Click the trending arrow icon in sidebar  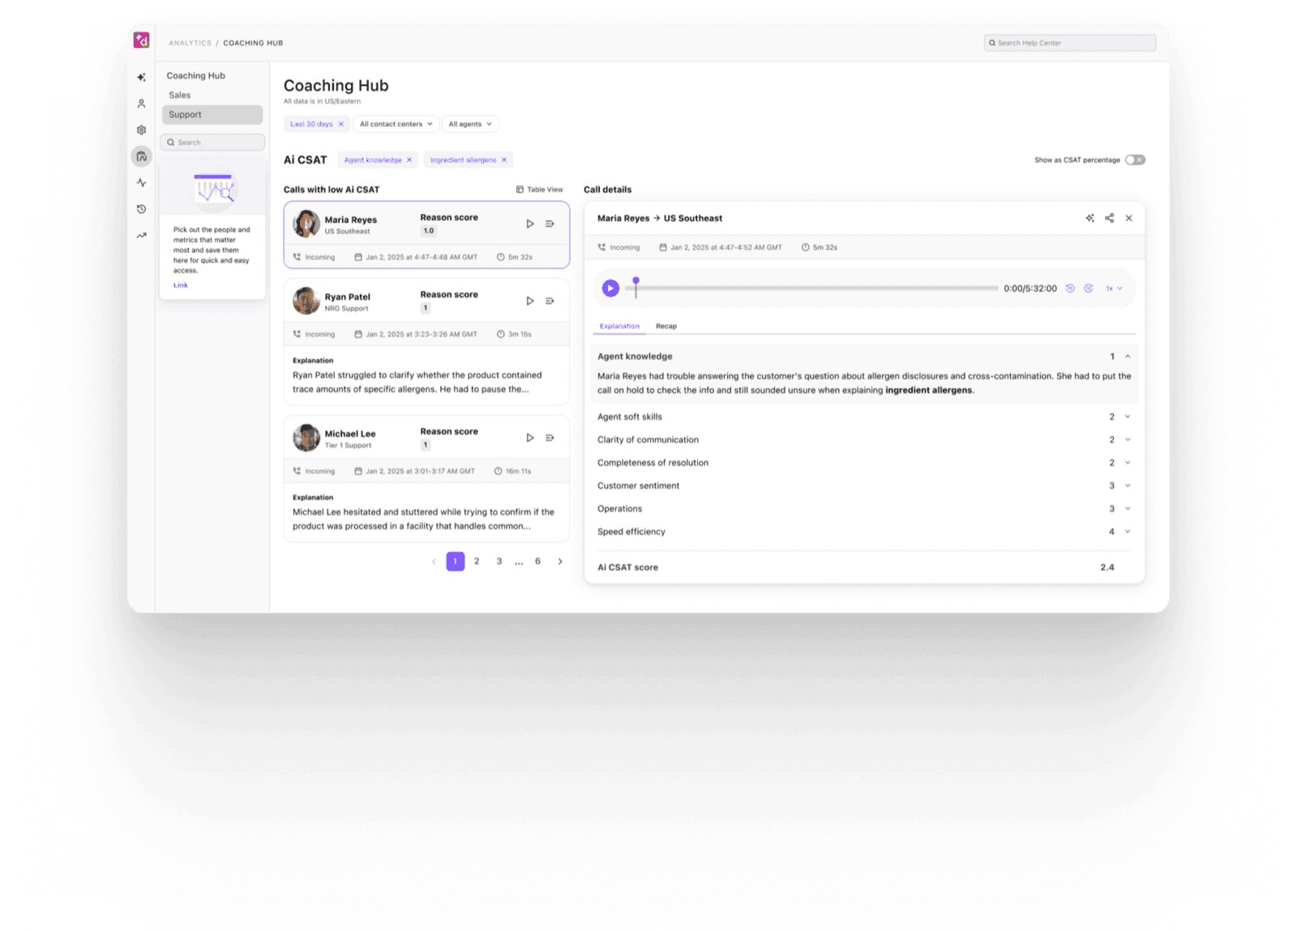(x=141, y=235)
